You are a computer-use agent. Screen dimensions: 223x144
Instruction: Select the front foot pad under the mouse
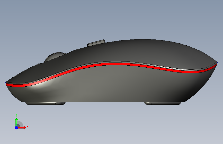46,103
